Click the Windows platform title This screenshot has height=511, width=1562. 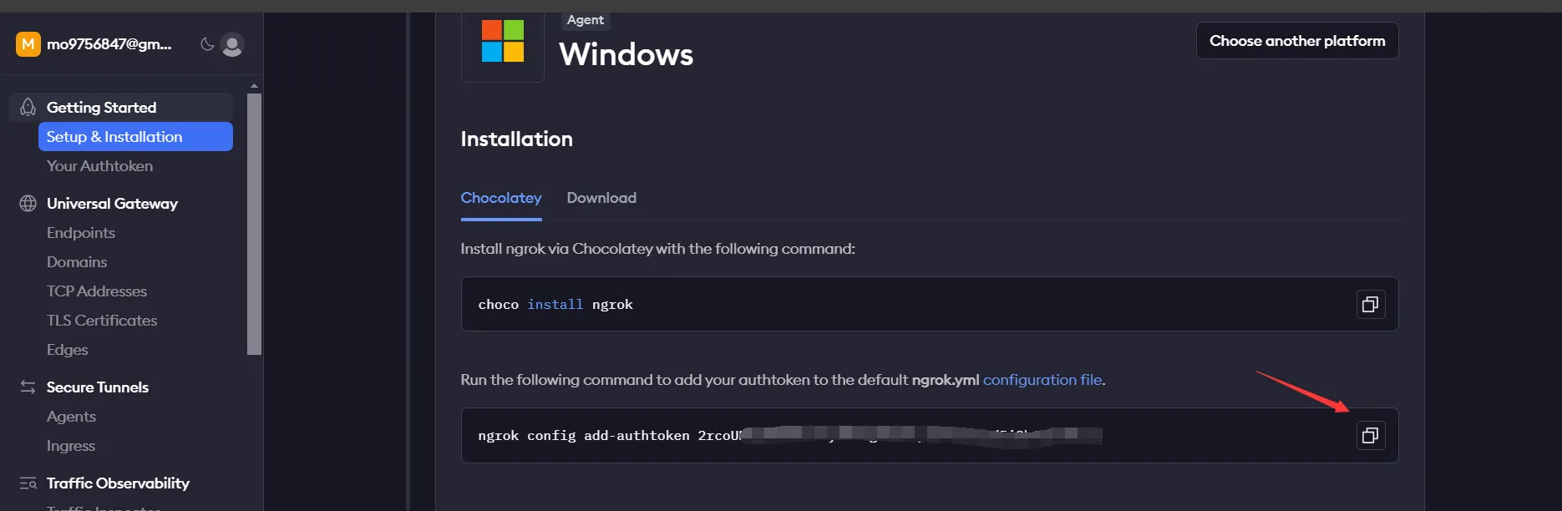626,54
